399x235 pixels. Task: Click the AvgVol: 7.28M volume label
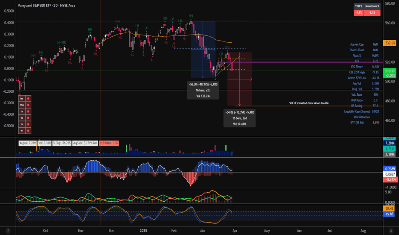[27, 143]
